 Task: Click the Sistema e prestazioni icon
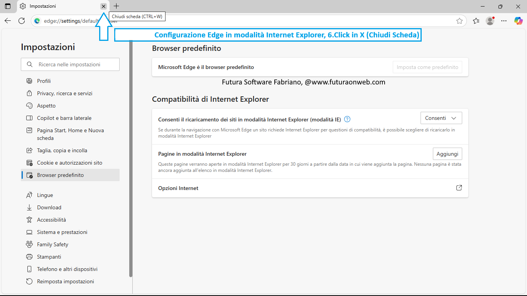pyautogui.click(x=29, y=232)
